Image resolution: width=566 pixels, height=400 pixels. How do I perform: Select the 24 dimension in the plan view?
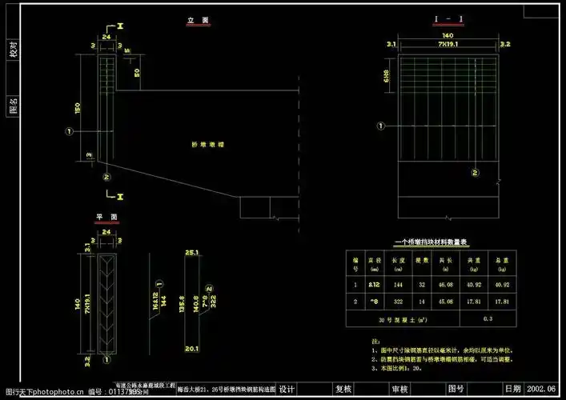(x=106, y=232)
